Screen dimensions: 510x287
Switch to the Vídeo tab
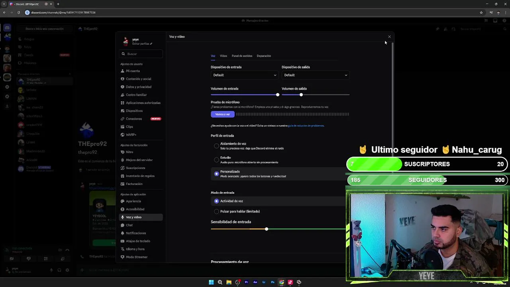224,56
